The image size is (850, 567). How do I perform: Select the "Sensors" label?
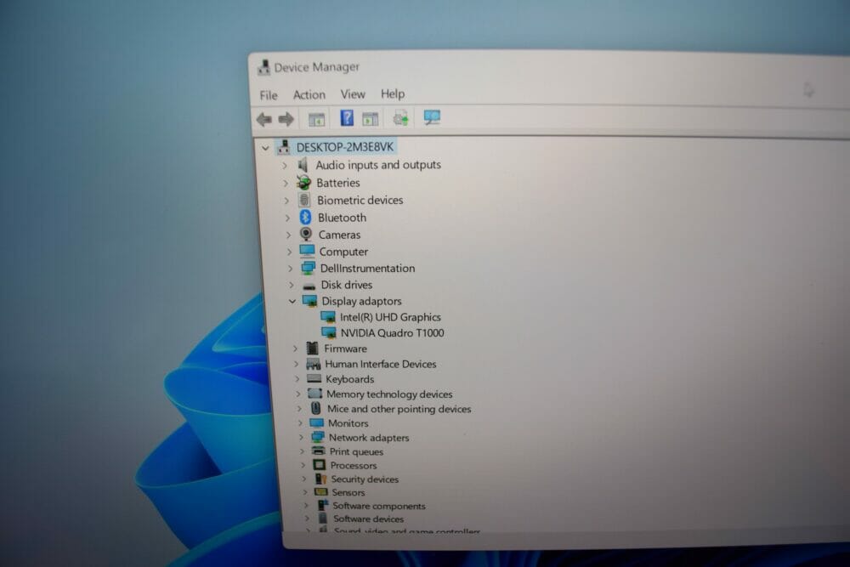click(x=348, y=492)
